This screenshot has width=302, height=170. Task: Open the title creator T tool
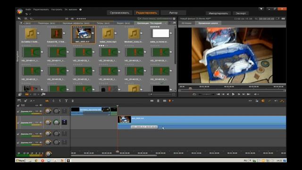pos(66,101)
